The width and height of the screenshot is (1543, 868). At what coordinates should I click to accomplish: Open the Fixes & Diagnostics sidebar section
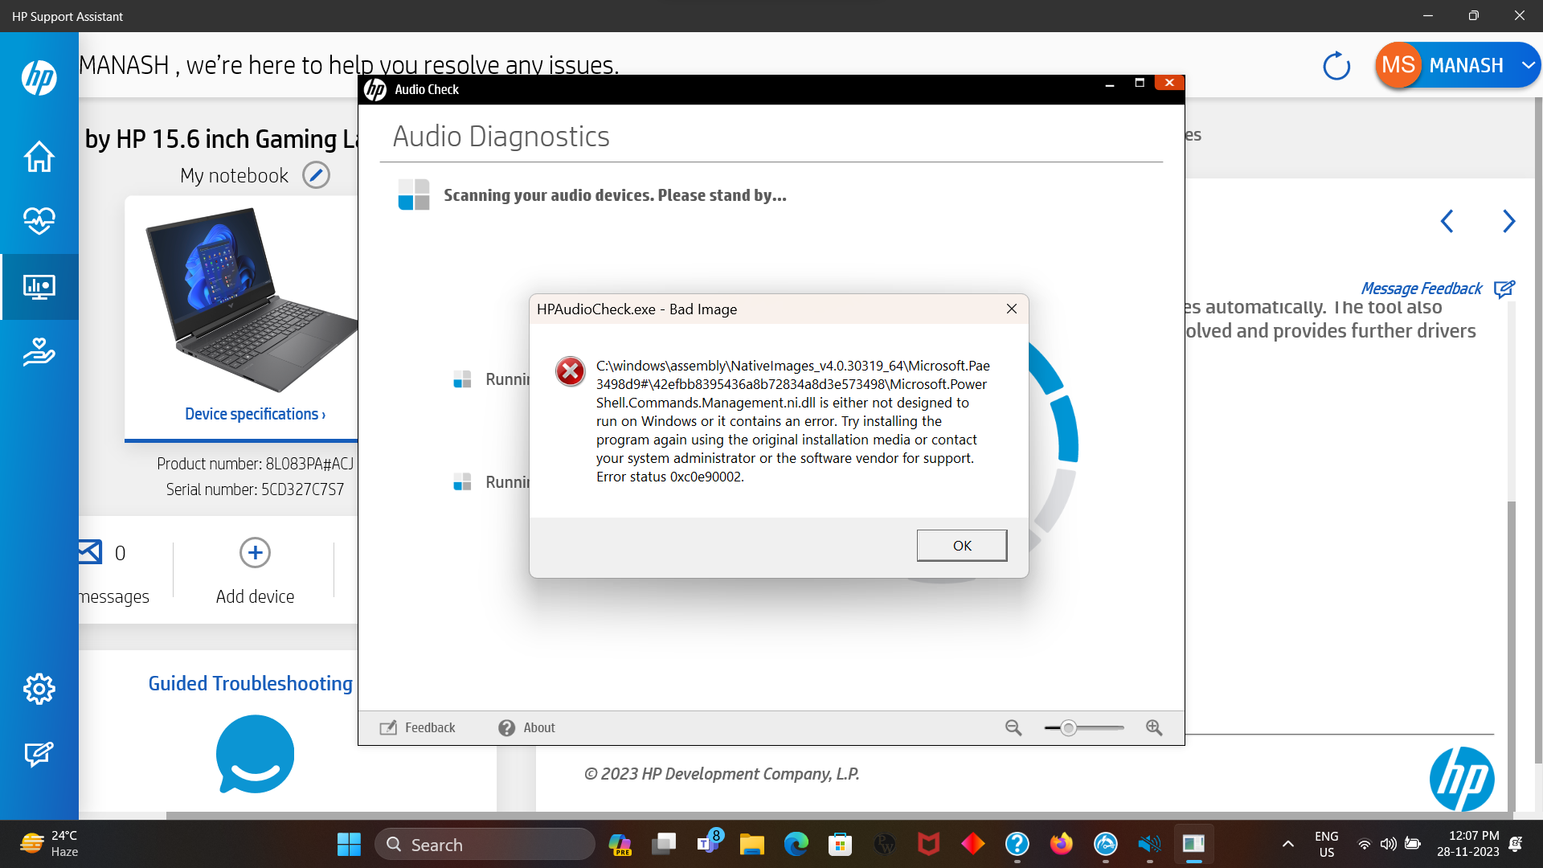39,286
